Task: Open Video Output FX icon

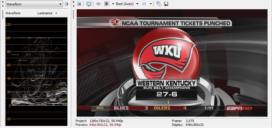Action: [98, 4]
